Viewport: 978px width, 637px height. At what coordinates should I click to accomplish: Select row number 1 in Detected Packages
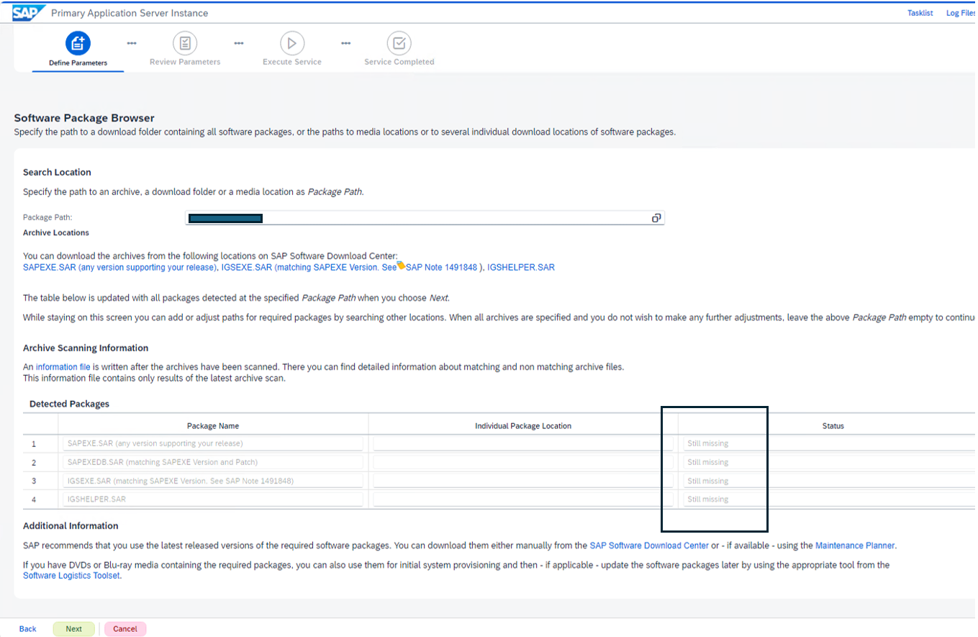pos(35,443)
